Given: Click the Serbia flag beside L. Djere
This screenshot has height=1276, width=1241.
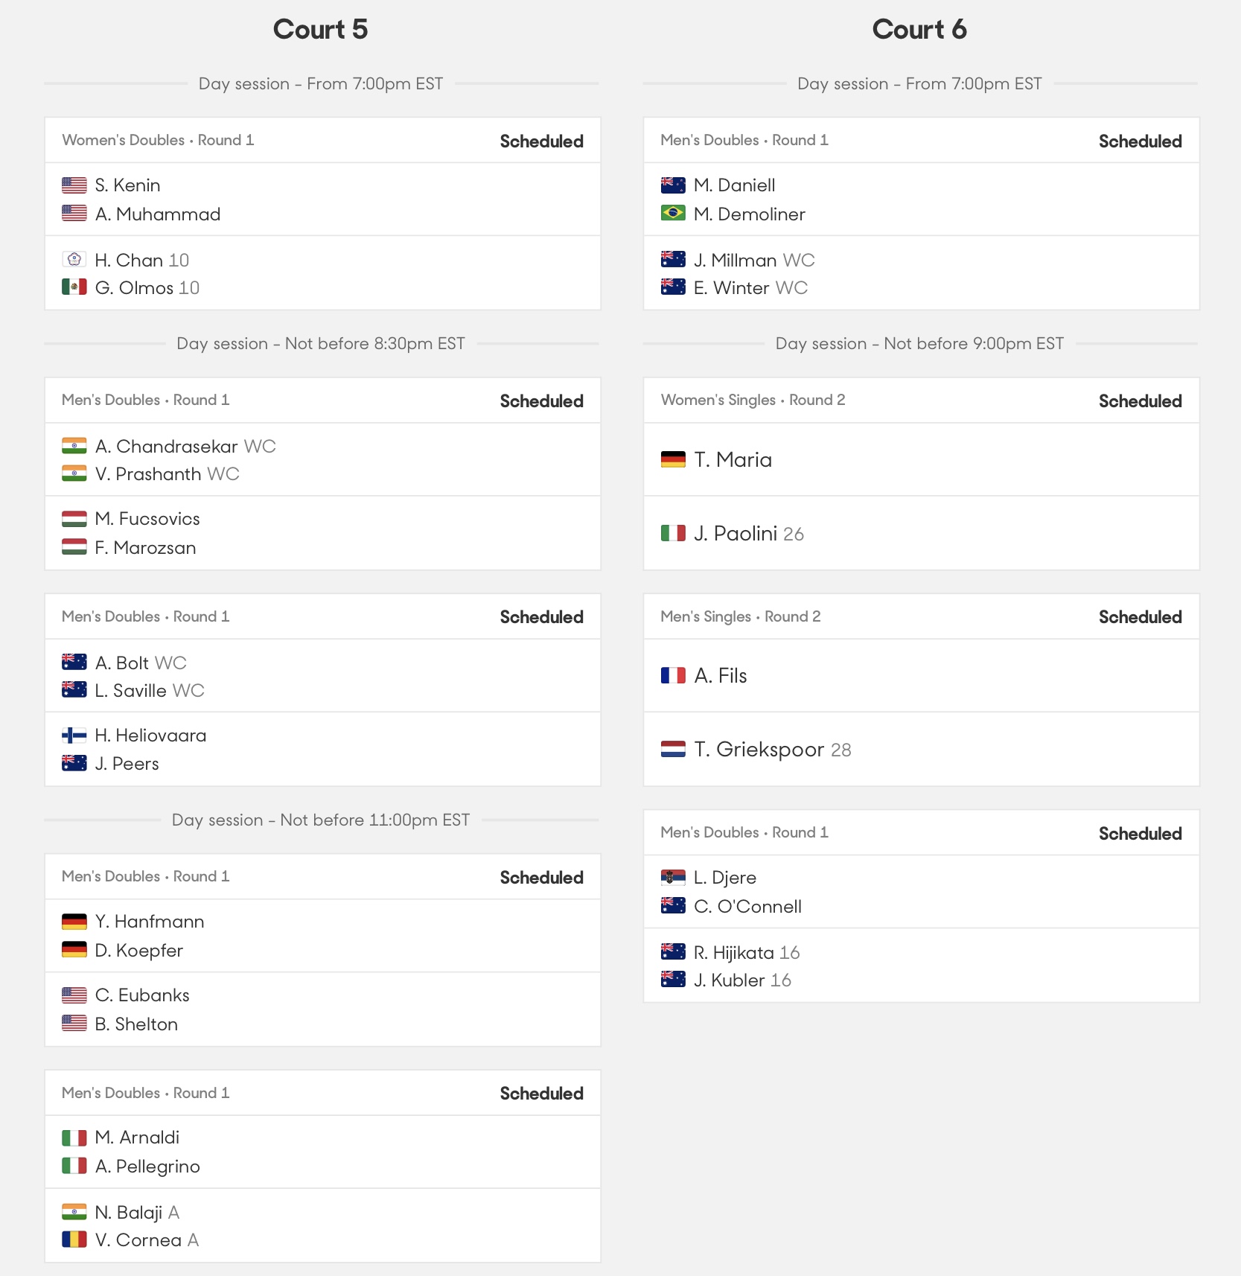Looking at the screenshot, I should pos(673,877).
